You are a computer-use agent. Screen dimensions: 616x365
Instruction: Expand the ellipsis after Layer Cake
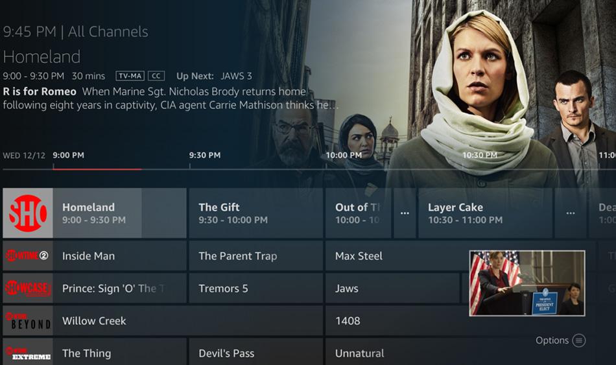pos(571,213)
